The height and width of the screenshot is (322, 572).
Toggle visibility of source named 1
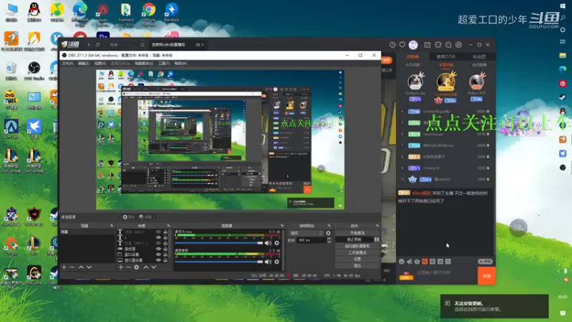[x=158, y=238]
